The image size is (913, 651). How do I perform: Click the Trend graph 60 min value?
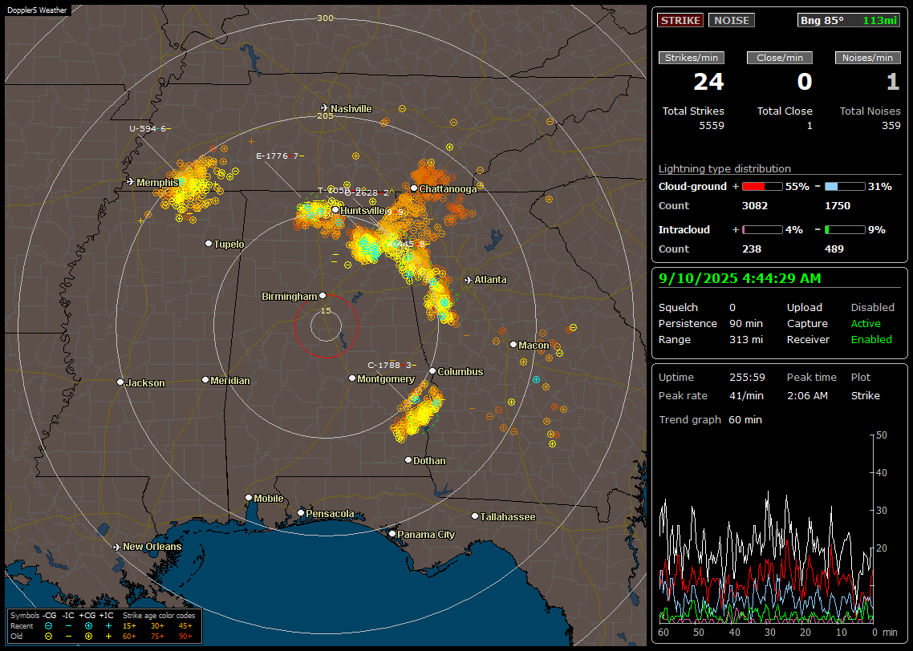[745, 420]
